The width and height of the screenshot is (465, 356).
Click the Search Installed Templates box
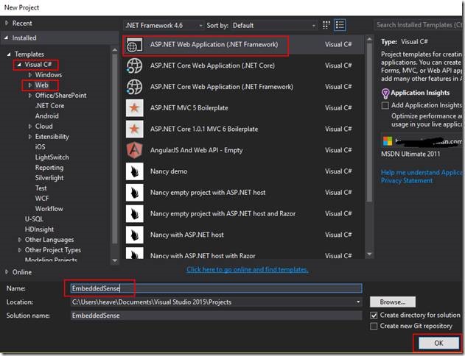[x=419, y=25]
